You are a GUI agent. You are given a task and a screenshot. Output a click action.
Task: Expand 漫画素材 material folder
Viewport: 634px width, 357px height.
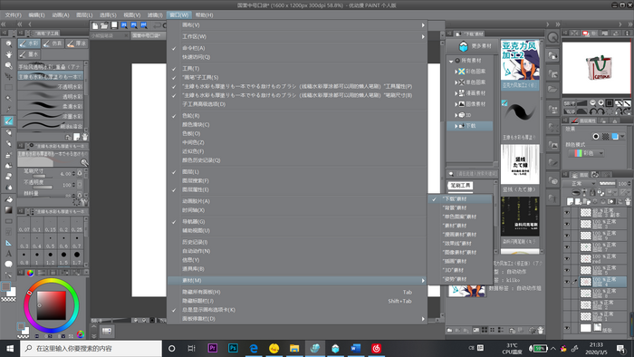[456, 93]
